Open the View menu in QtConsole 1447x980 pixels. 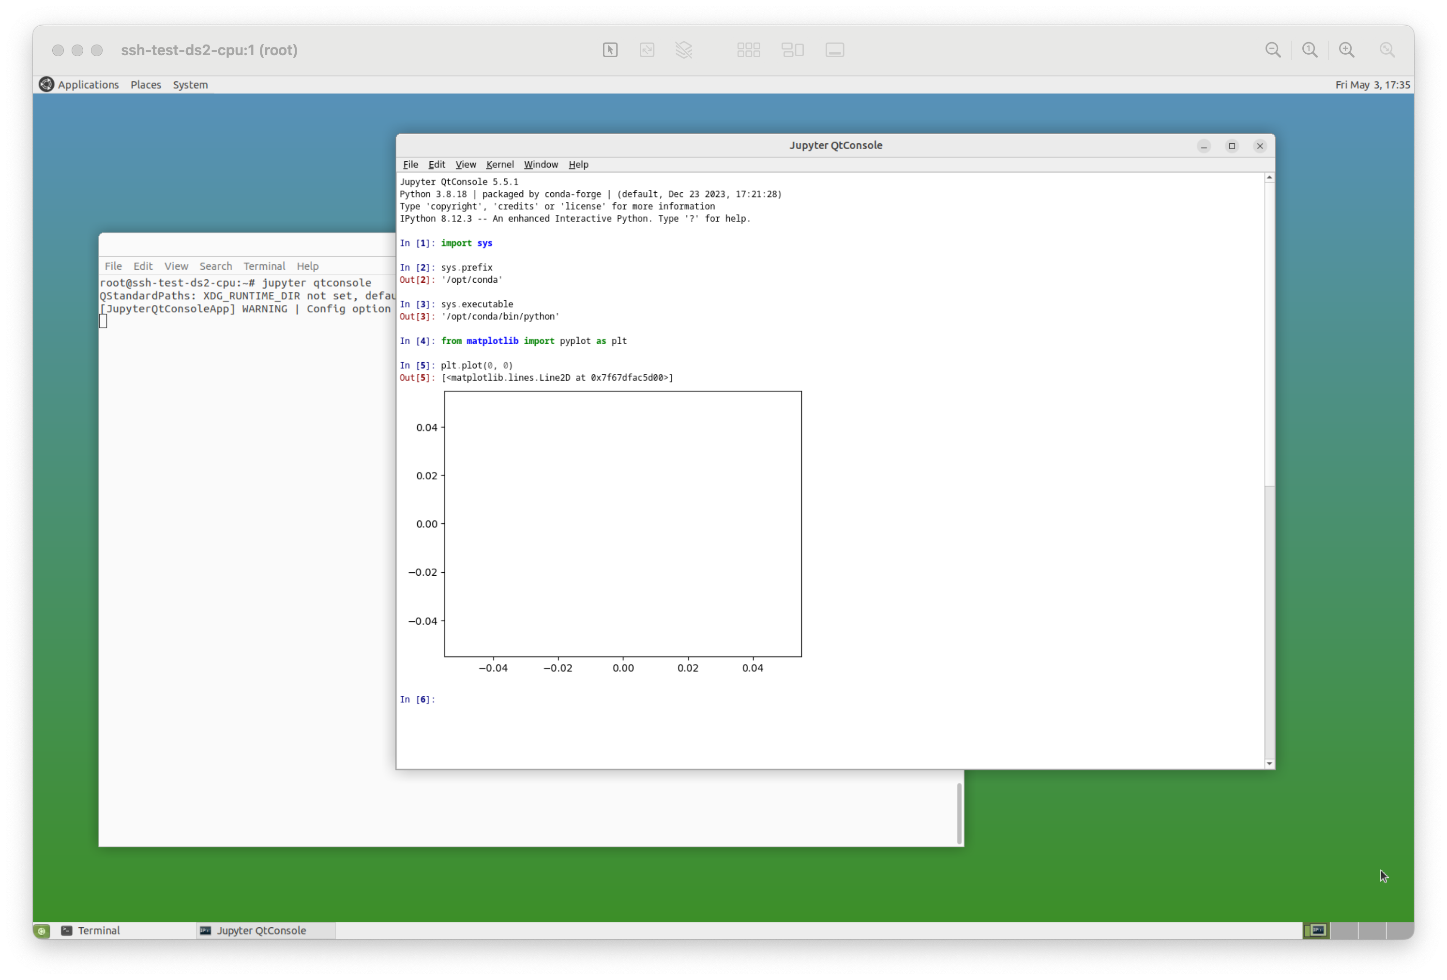465,165
